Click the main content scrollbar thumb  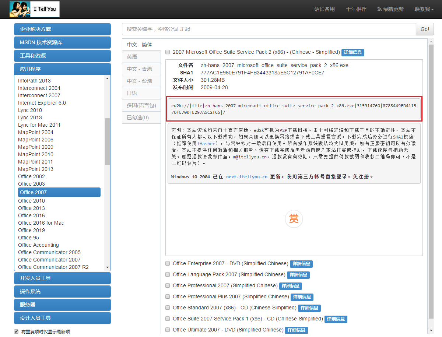[431, 182]
